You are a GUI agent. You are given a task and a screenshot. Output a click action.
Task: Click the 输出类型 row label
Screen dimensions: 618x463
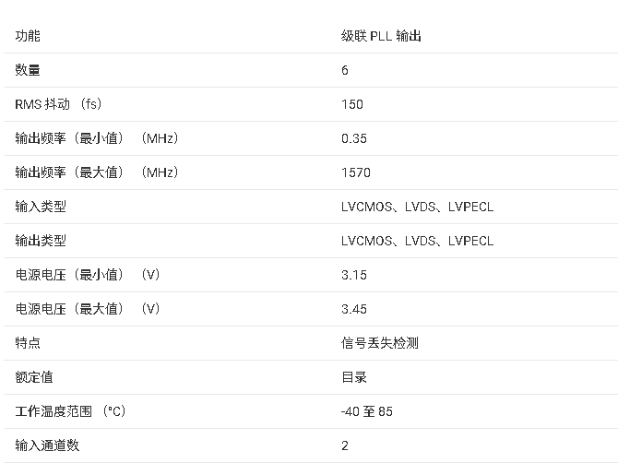click(x=41, y=241)
